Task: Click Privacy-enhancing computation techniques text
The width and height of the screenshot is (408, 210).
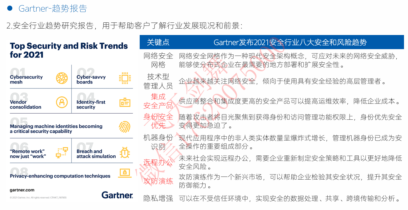Action: point(60,176)
